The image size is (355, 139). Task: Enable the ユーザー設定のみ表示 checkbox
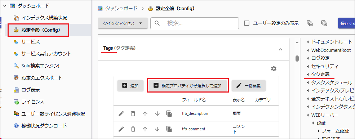[247, 23]
